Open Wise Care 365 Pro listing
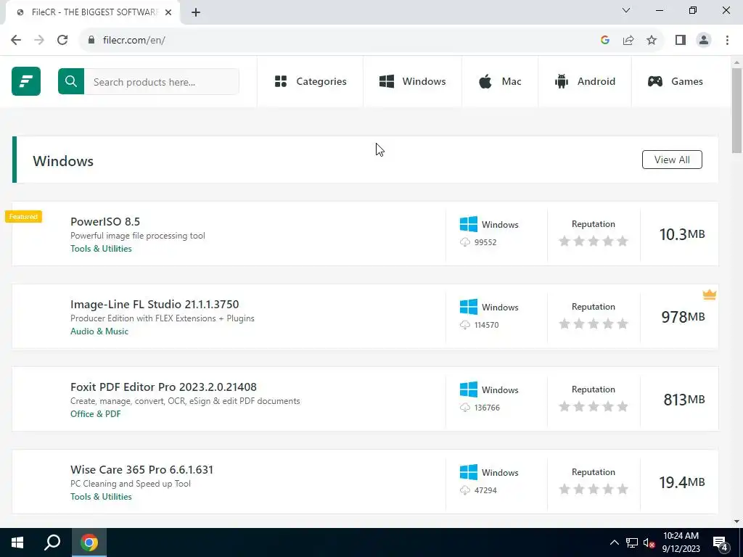 (141, 470)
